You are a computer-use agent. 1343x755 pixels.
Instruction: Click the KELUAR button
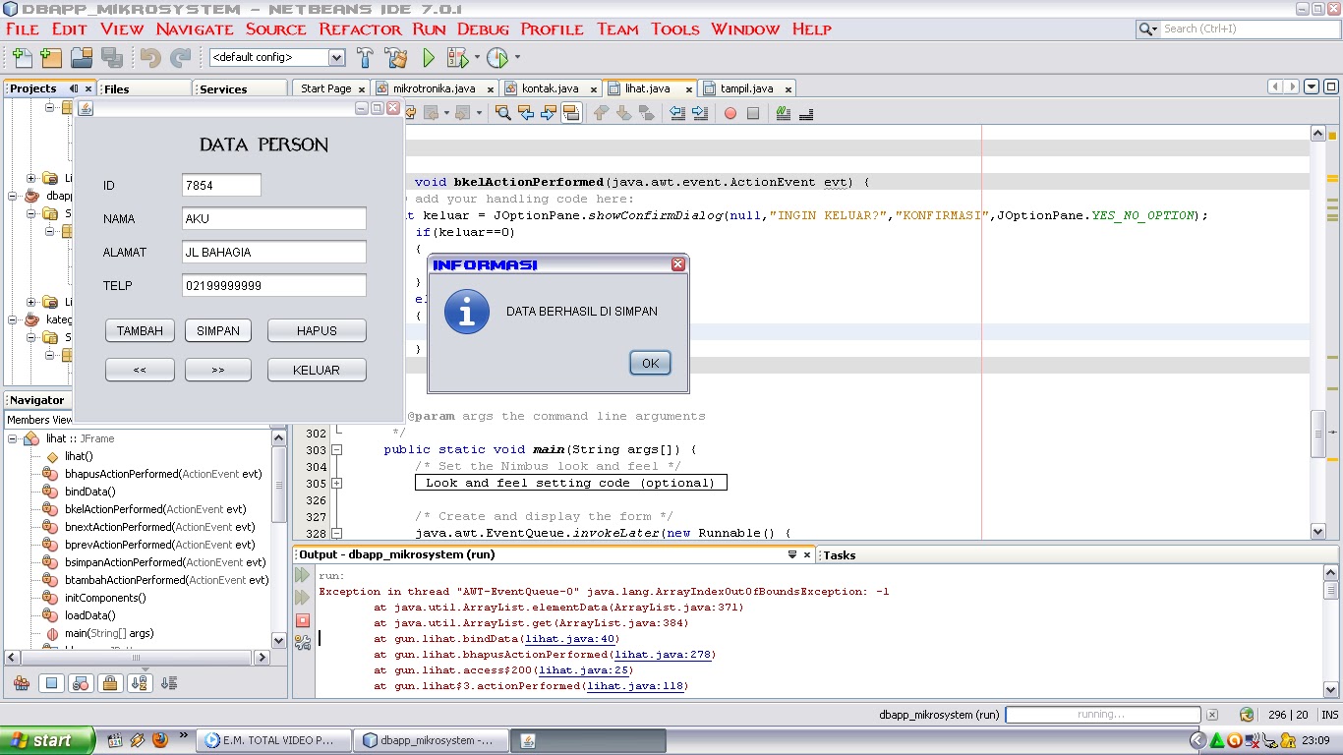coord(317,370)
